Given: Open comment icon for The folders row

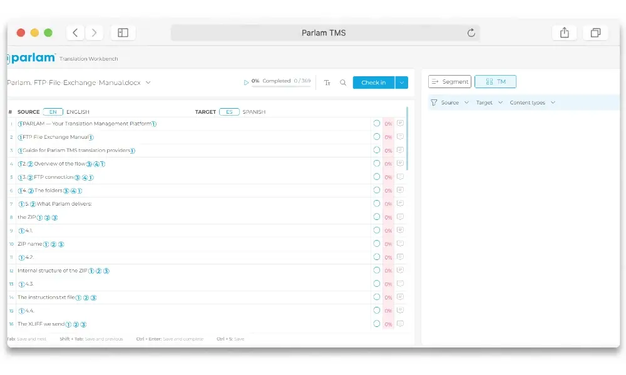Looking at the screenshot, I should [x=400, y=190].
